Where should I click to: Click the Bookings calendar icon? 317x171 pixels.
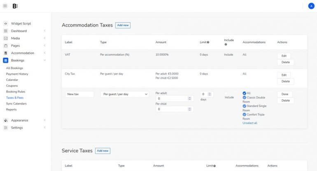click(x=6, y=60)
